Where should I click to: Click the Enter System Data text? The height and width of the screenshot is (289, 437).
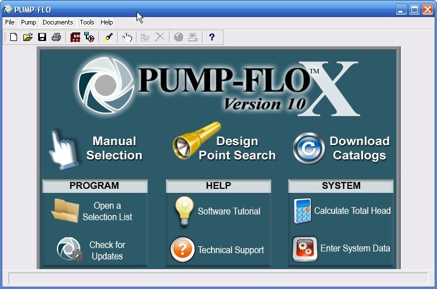click(355, 248)
